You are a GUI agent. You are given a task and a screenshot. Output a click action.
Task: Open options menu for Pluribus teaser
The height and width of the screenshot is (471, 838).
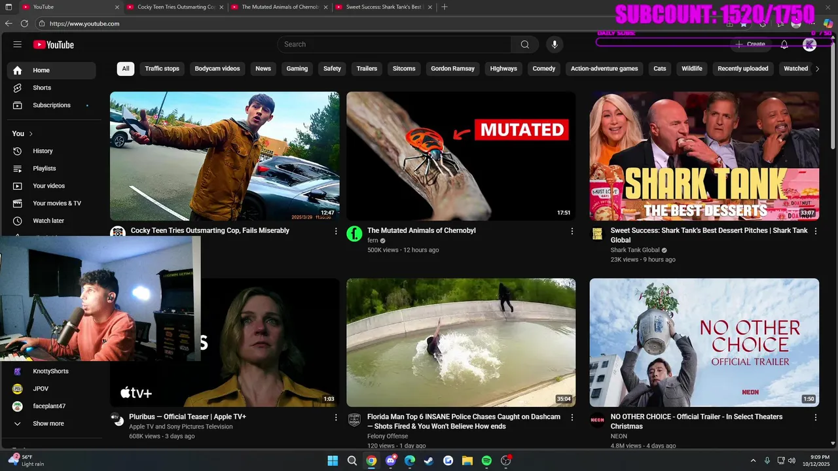click(x=336, y=417)
